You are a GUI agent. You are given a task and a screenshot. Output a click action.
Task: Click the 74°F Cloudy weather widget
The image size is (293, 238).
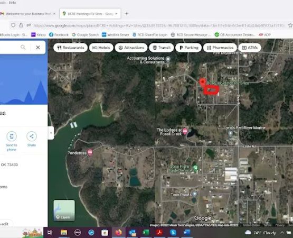pos(260,233)
